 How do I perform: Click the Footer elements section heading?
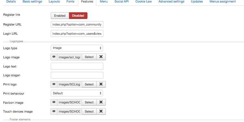20,119
